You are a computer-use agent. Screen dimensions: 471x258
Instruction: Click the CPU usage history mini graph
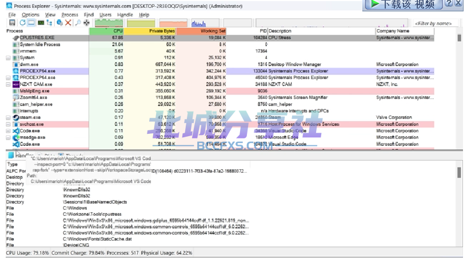[108, 23]
